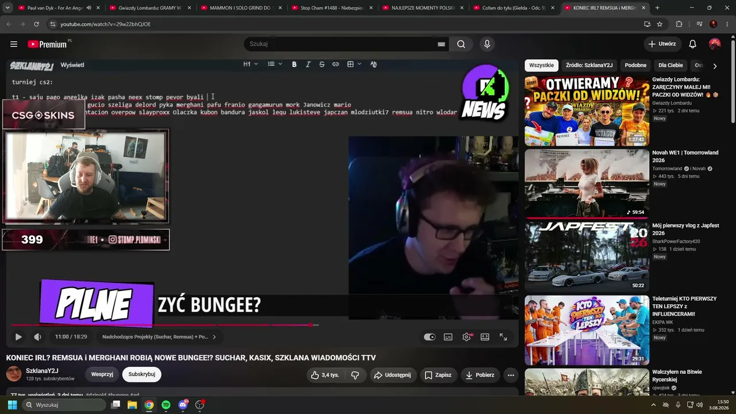Open YouTube notifications bell
Viewport: 736px width, 414px height.
(x=693, y=44)
